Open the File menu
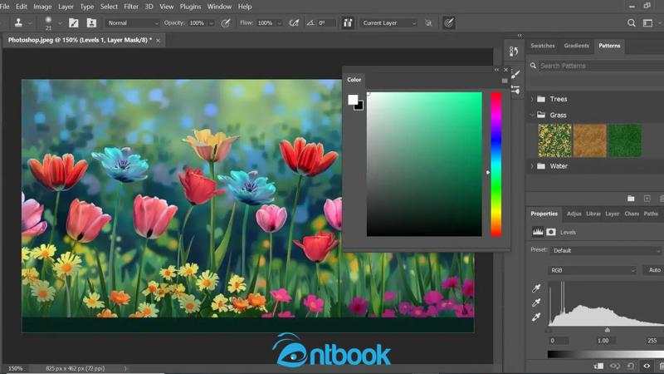 (5, 7)
